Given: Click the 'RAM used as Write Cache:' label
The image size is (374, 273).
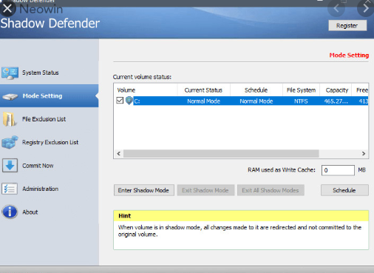Looking at the screenshot, I should [282, 170].
